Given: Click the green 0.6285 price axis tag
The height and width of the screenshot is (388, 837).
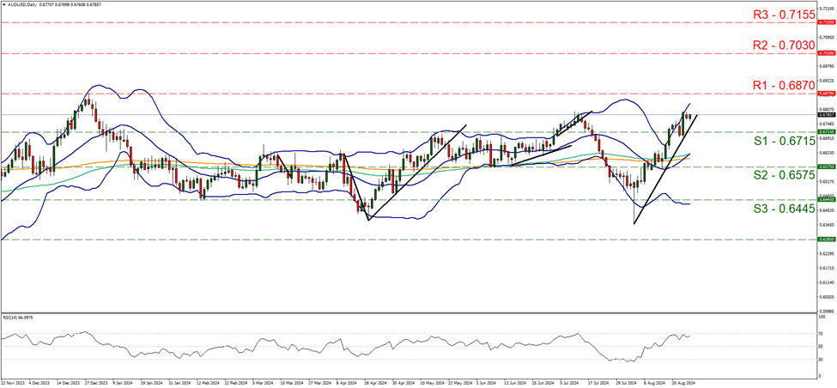Looking at the screenshot, I should pos(828,239).
